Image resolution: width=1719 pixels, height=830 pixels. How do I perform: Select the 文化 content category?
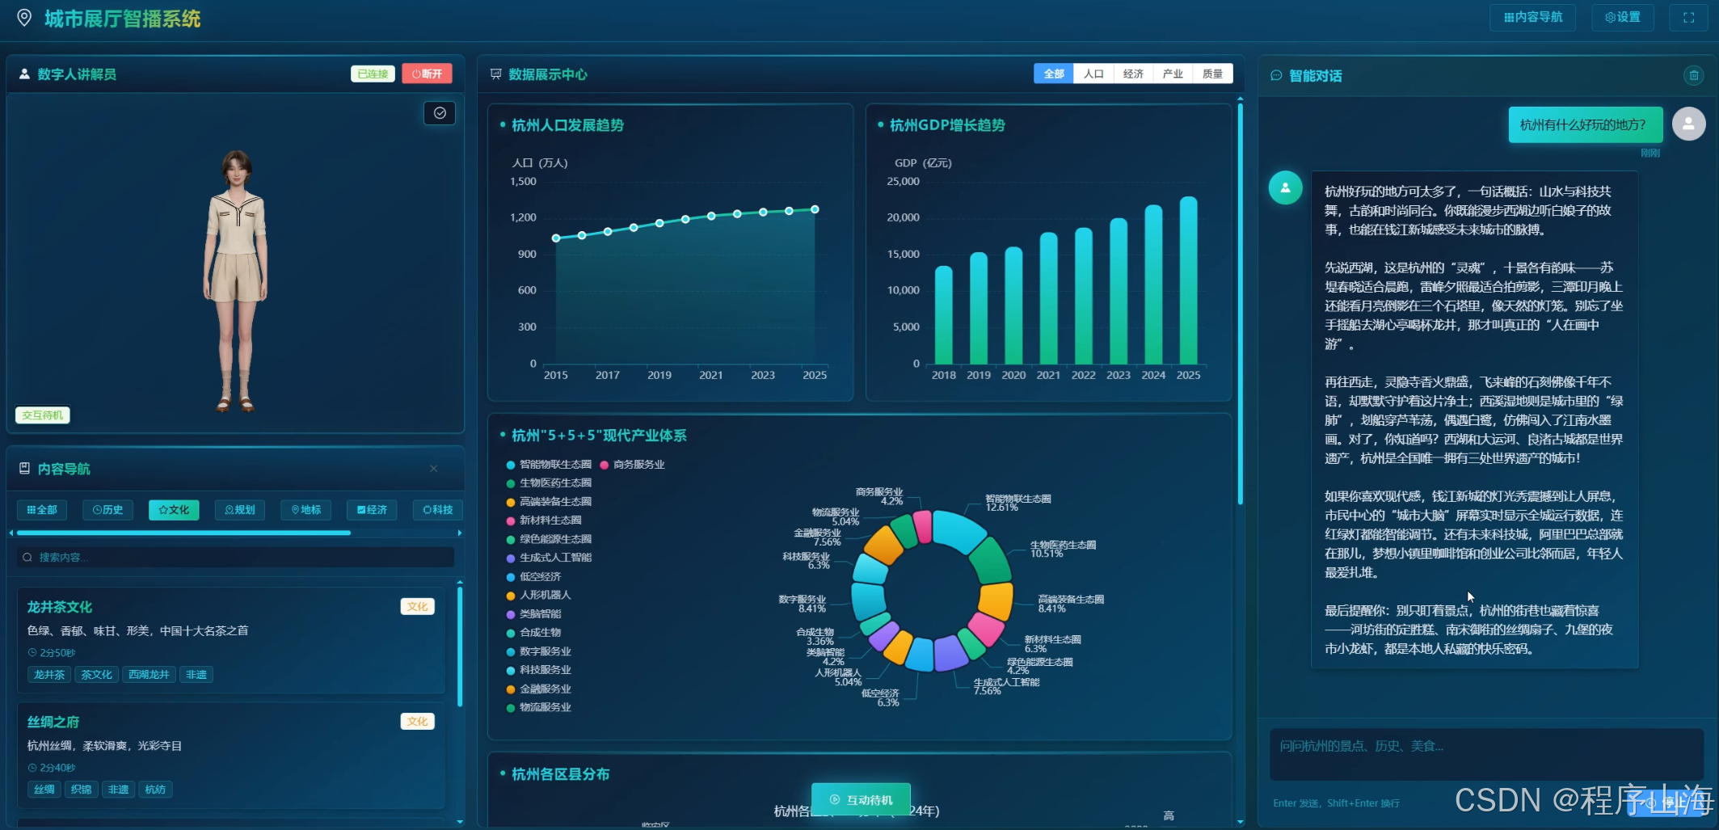[174, 510]
